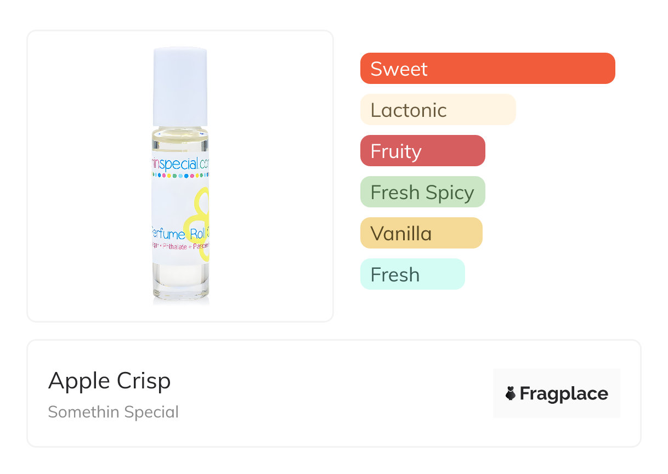Image resolution: width=668 pixels, height=474 pixels.
Task: Click the Fragplace bee logo icon
Action: tap(511, 393)
